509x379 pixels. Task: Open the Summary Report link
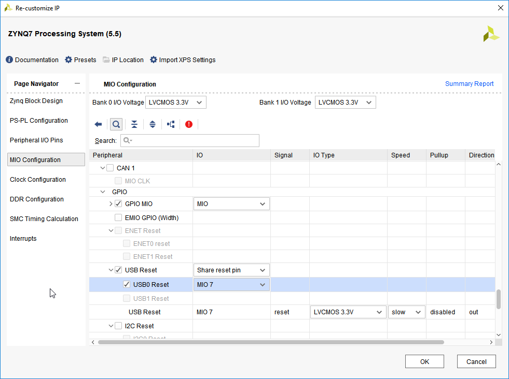pyautogui.click(x=469, y=84)
